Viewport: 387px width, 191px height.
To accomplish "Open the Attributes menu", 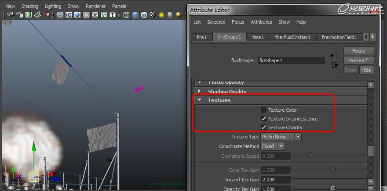I will [261, 22].
